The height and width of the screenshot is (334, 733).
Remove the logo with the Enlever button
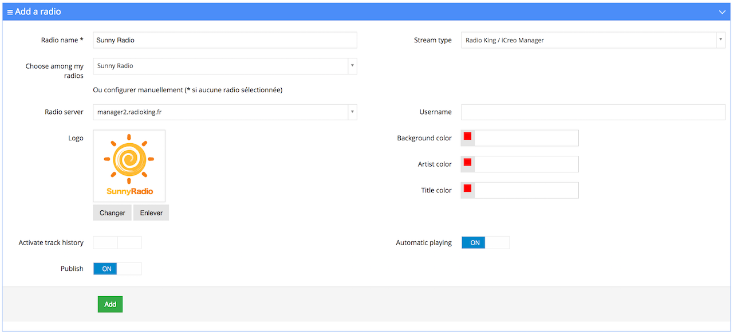(151, 213)
